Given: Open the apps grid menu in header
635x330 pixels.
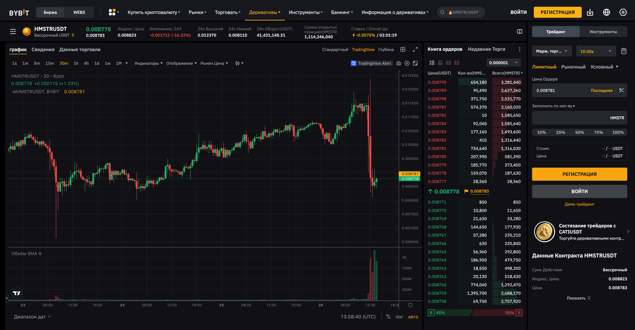Looking at the screenshot, I should click(x=113, y=12).
